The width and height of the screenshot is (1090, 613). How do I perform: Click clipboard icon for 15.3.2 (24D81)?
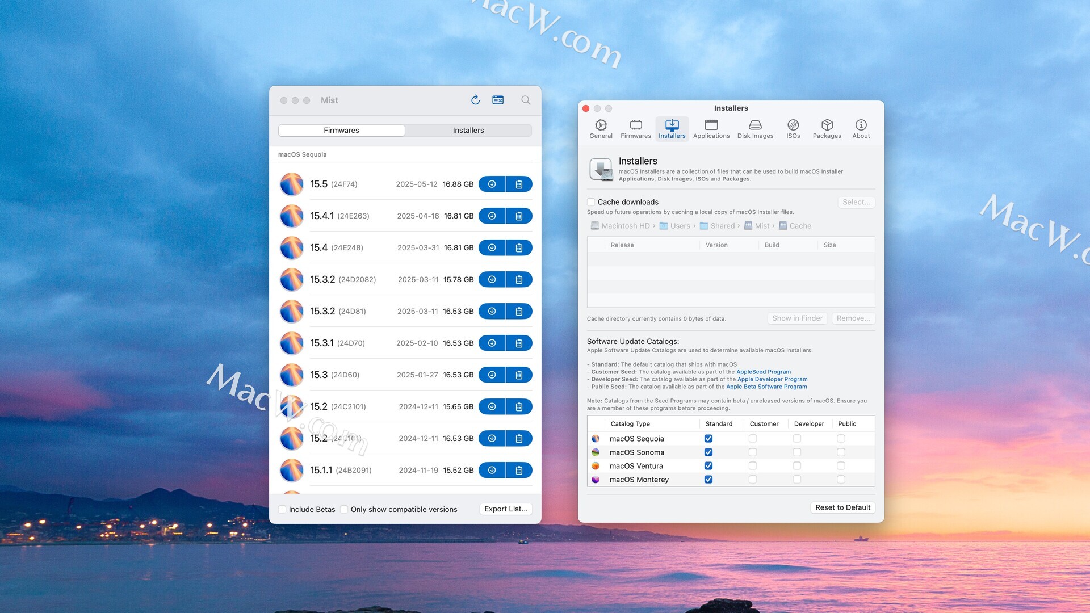[519, 311]
